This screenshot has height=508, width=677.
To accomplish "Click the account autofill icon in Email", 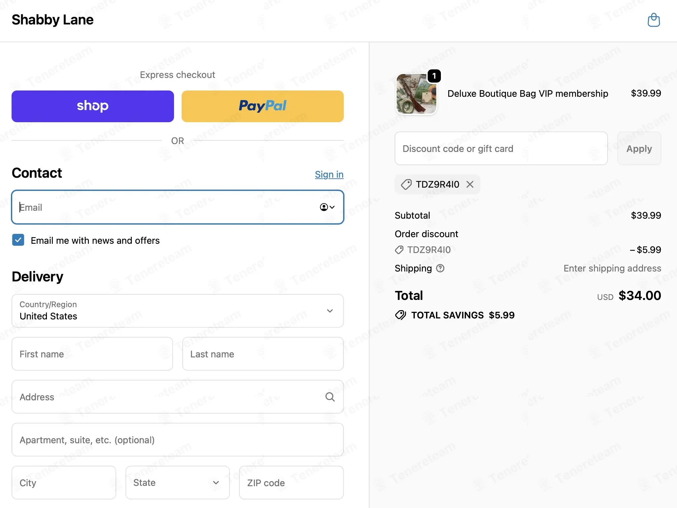I will (327, 207).
